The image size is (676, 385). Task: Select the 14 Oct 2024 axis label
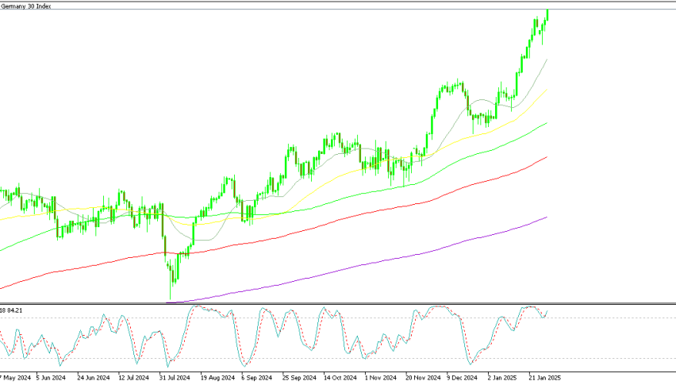click(x=340, y=378)
